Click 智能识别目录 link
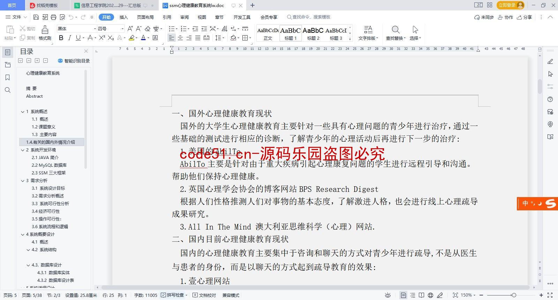 74,61
